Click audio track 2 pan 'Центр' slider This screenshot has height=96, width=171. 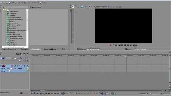click(x=10, y=71)
